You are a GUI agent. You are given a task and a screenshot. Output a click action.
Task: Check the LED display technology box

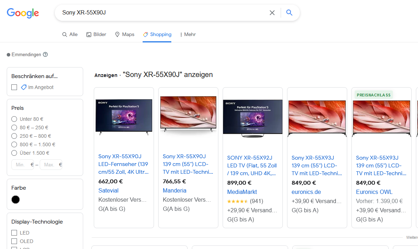click(14, 233)
